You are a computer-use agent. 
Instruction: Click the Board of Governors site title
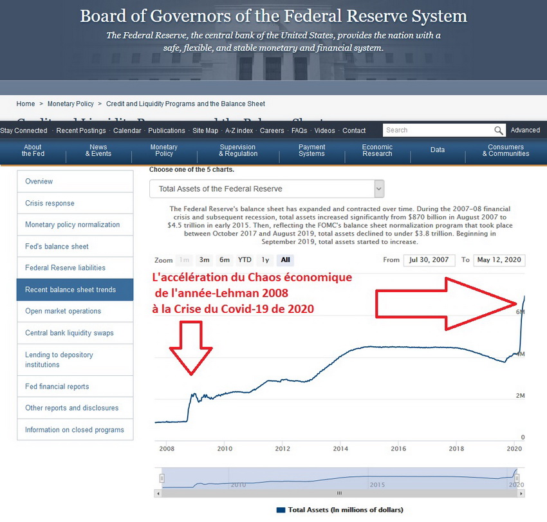point(273,16)
